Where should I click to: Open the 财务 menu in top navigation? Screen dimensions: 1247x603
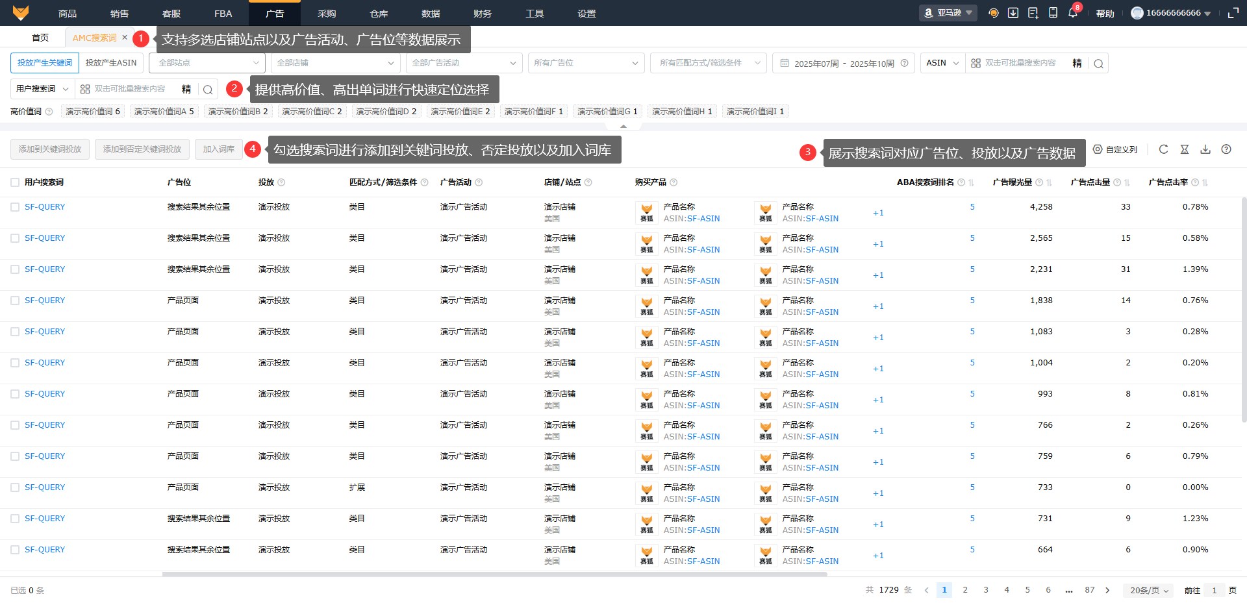483,14
